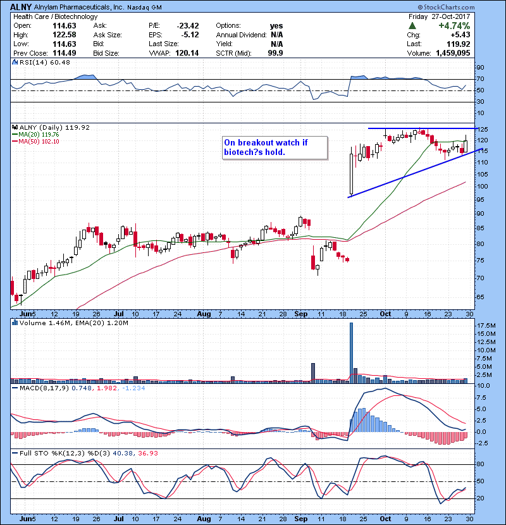This screenshot has width=506, height=525.
Task: Click the EPS value -5.12
Action: [190, 35]
